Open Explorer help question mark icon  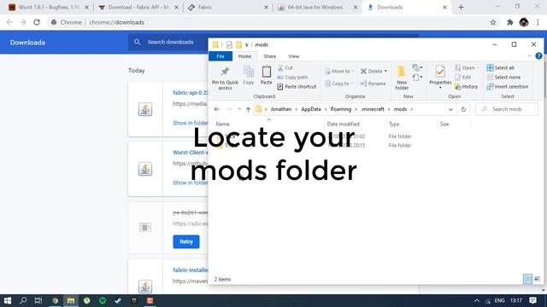tap(538, 56)
